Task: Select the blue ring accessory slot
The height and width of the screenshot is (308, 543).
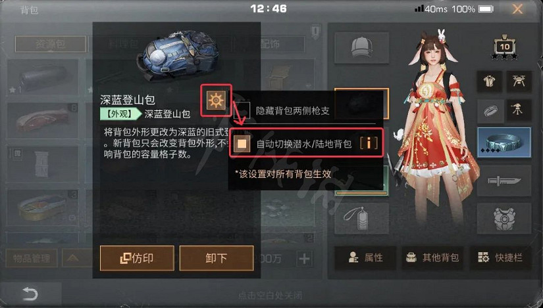Action: (x=504, y=143)
